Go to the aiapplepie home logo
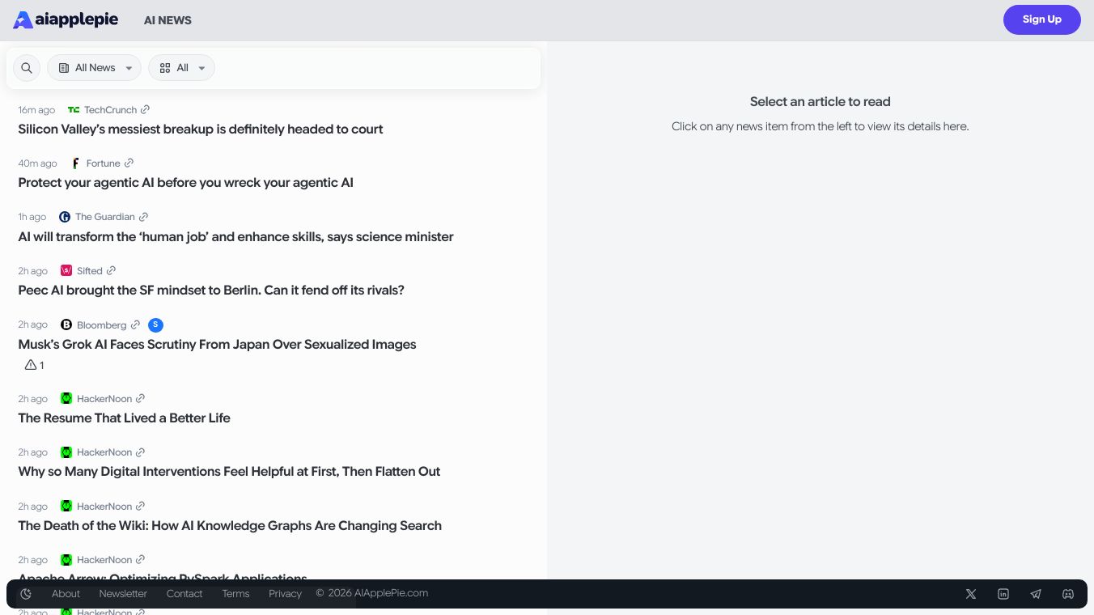 [x=66, y=20]
